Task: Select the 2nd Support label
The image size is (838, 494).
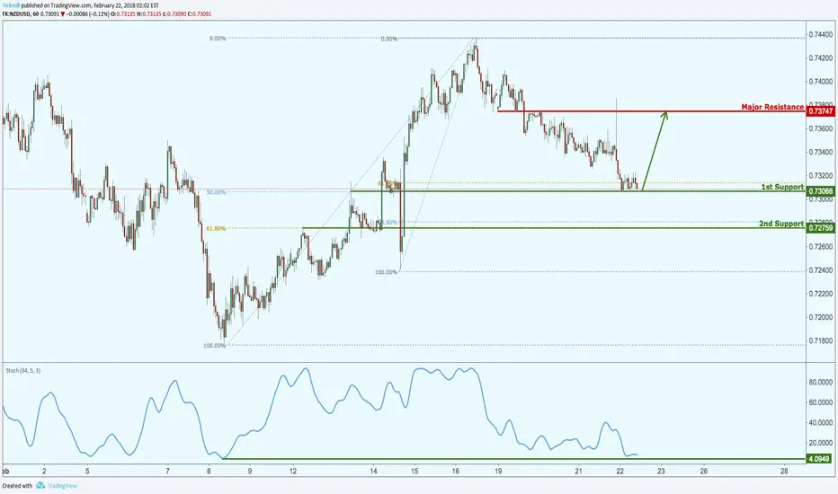Action: [781, 224]
